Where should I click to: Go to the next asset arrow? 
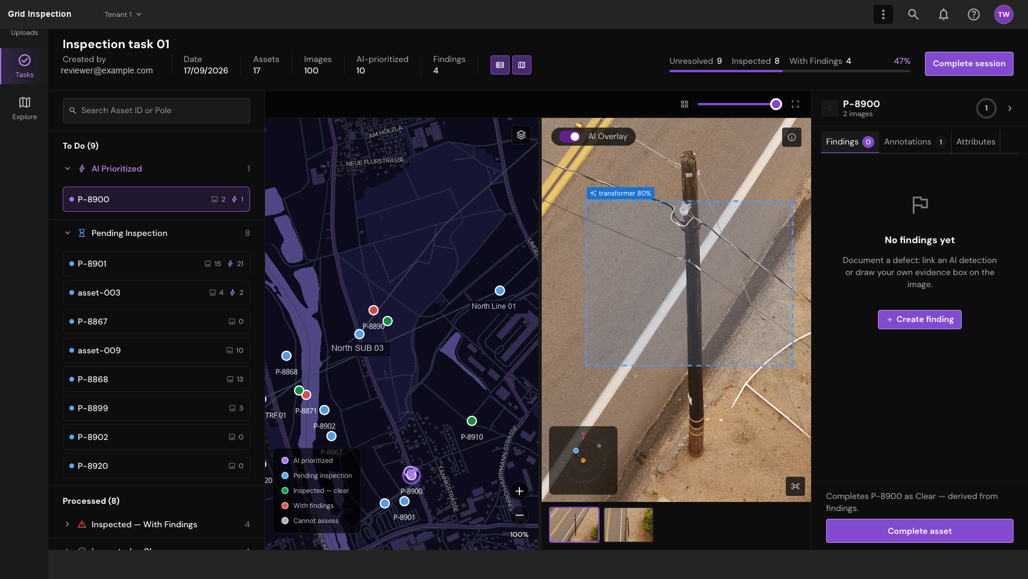tap(1009, 108)
